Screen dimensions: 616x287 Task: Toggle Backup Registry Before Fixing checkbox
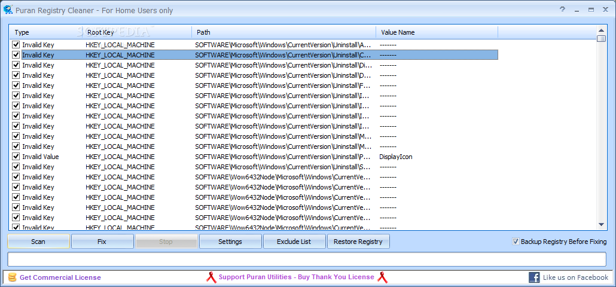tap(516, 242)
